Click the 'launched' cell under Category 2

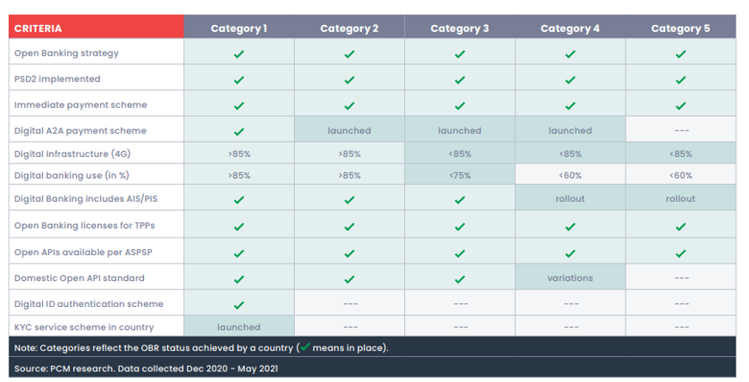[349, 130]
